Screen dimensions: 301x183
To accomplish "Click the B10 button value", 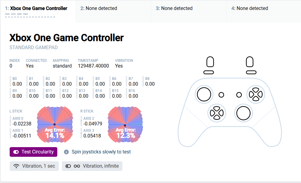I will pos(34,96).
